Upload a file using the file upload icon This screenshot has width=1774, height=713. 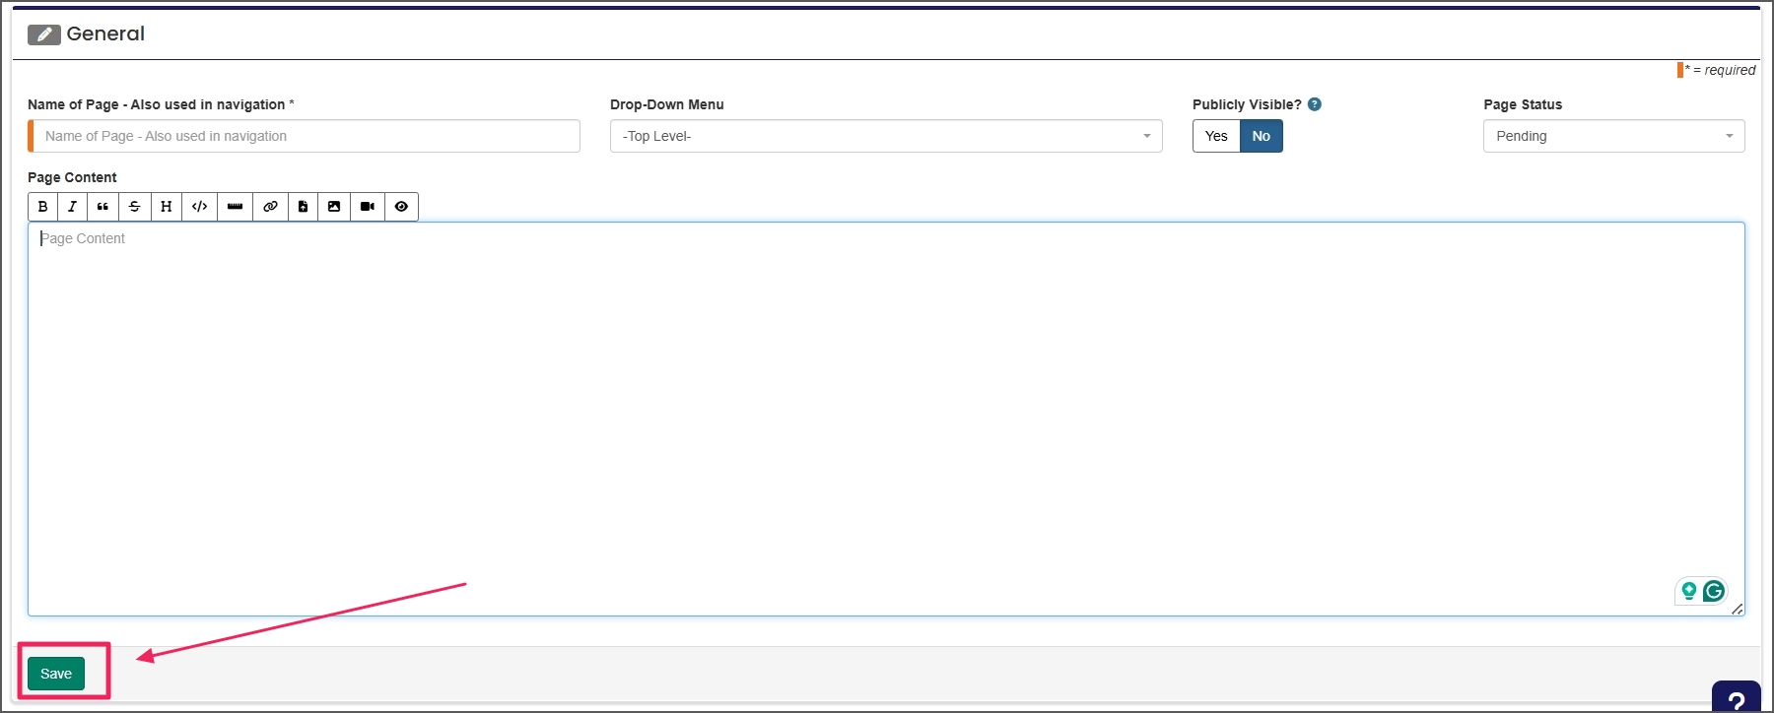coord(303,207)
